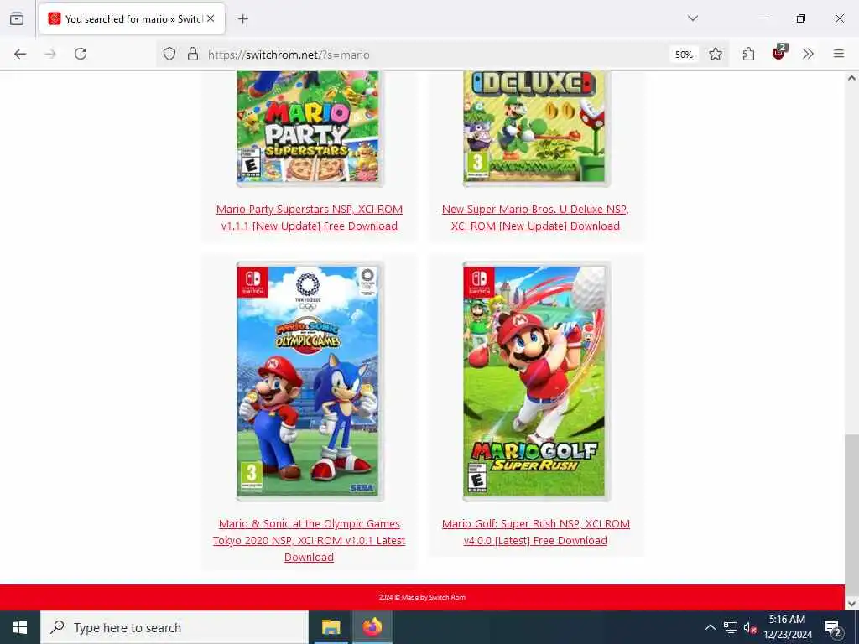859x644 pixels.
Task: Select the 'You searched for mario' tab
Action: (132, 18)
